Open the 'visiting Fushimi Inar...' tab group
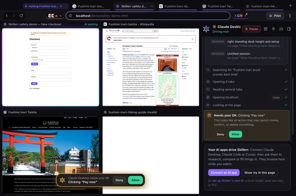The image size is (296, 196). point(45,6)
